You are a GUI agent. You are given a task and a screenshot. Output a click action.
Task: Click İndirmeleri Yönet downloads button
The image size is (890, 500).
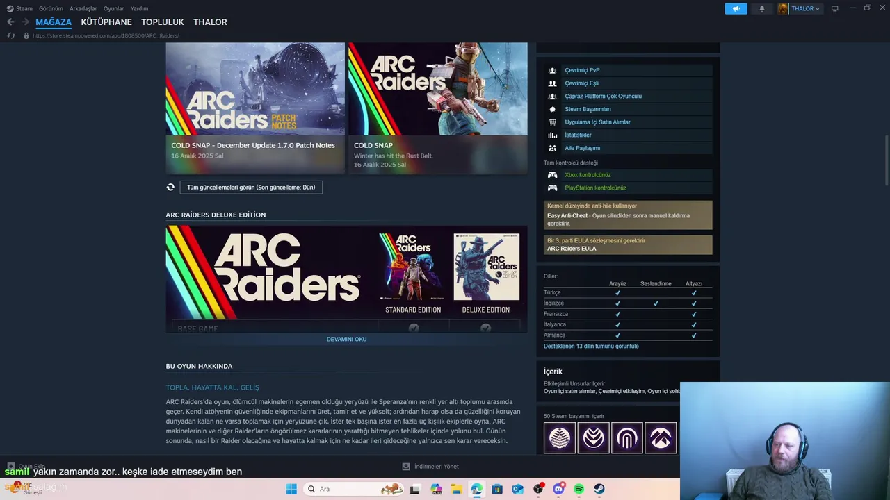click(430, 467)
